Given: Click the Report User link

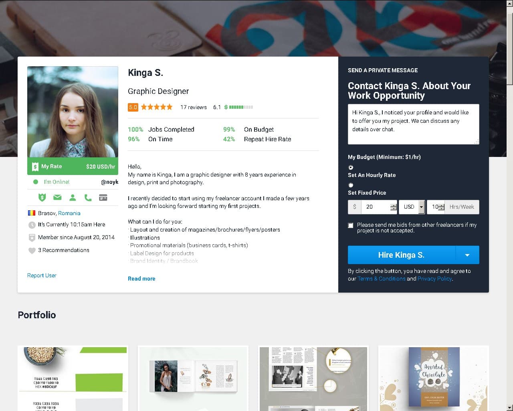Looking at the screenshot, I should (42, 275).
